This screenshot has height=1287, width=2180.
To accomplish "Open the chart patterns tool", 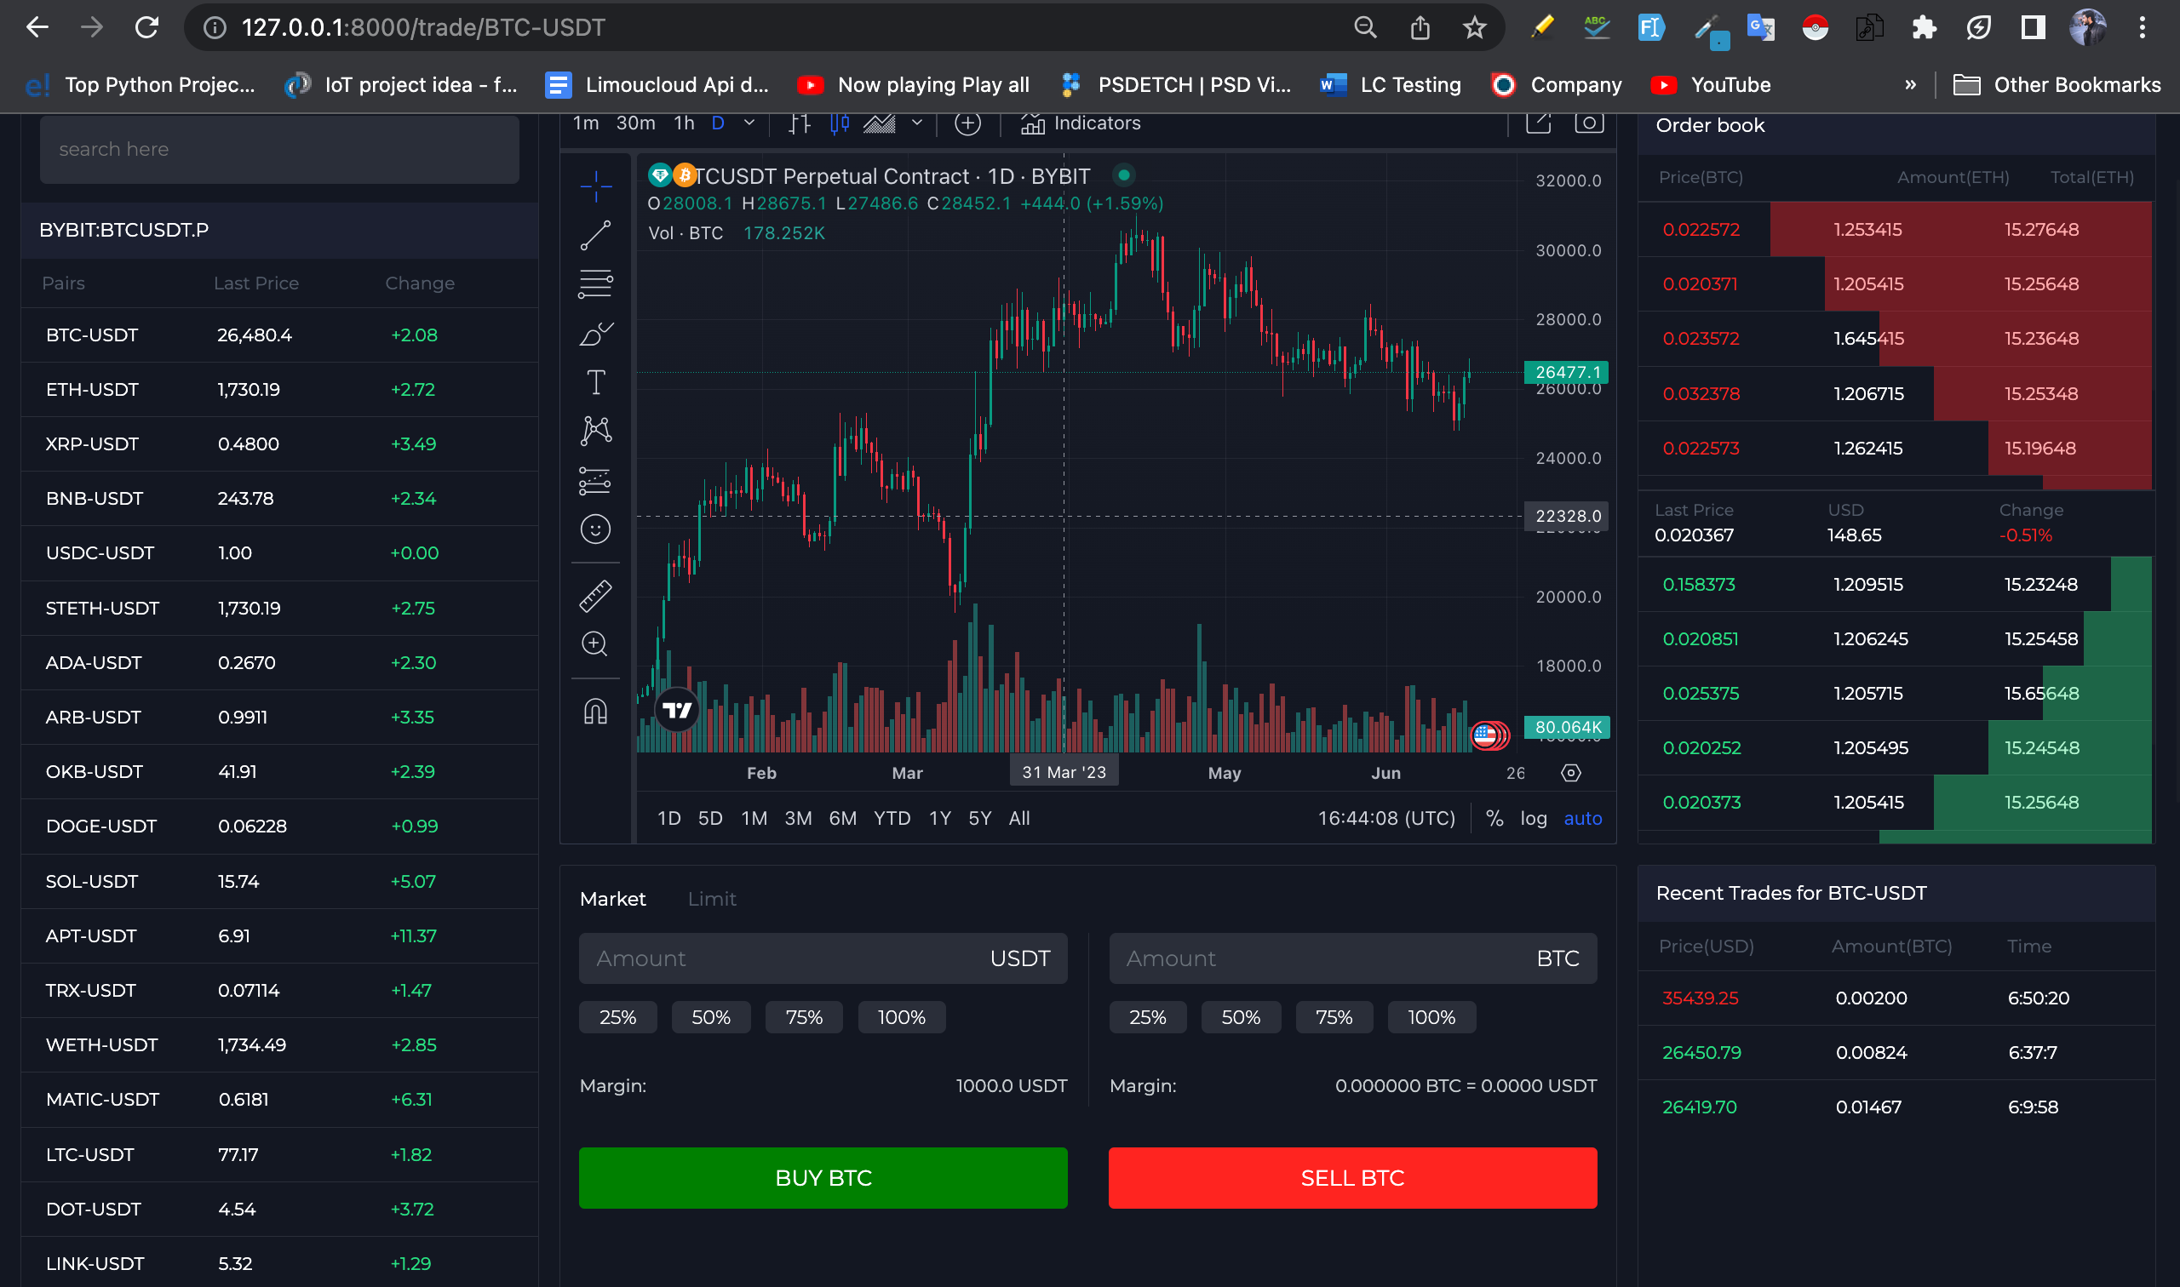I will tap(595, 431).
